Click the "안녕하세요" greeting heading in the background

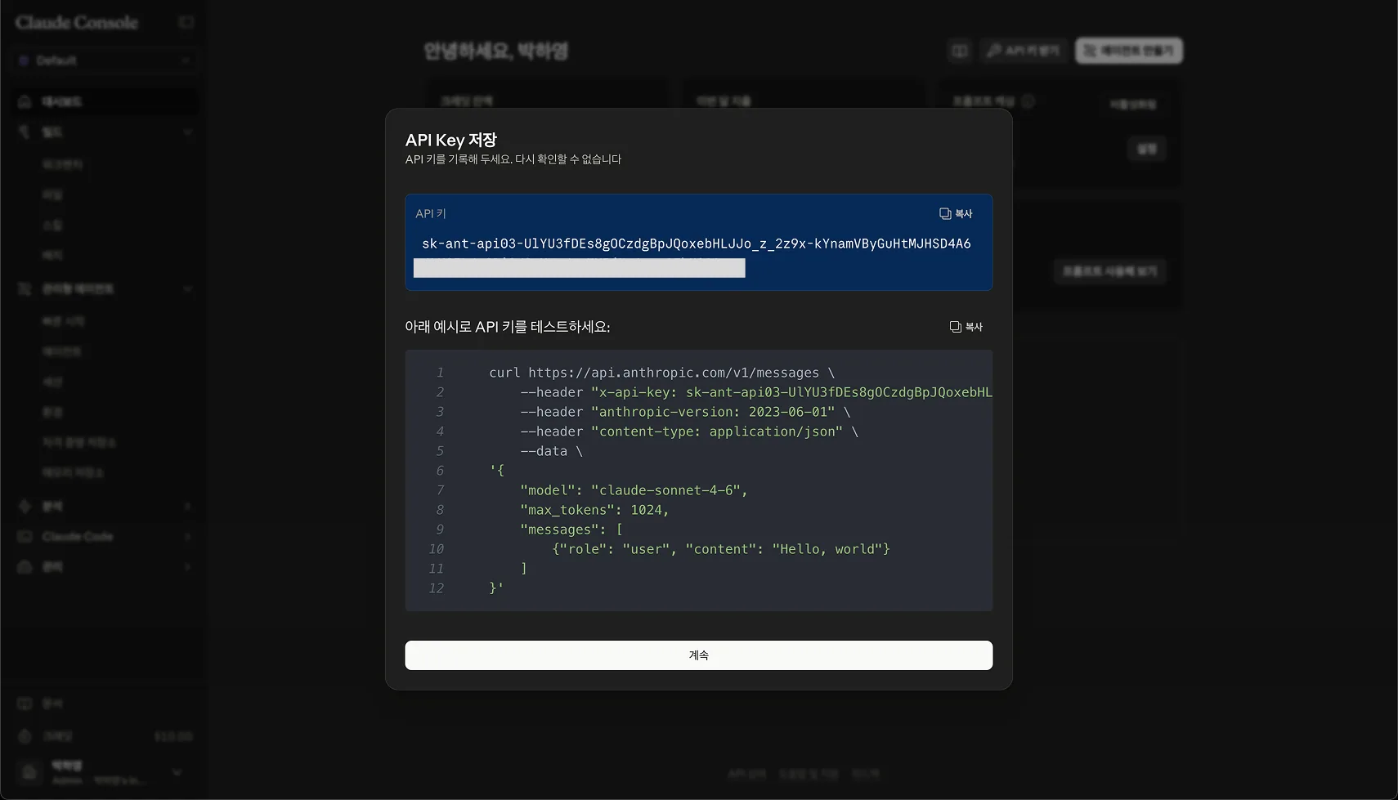495,51
